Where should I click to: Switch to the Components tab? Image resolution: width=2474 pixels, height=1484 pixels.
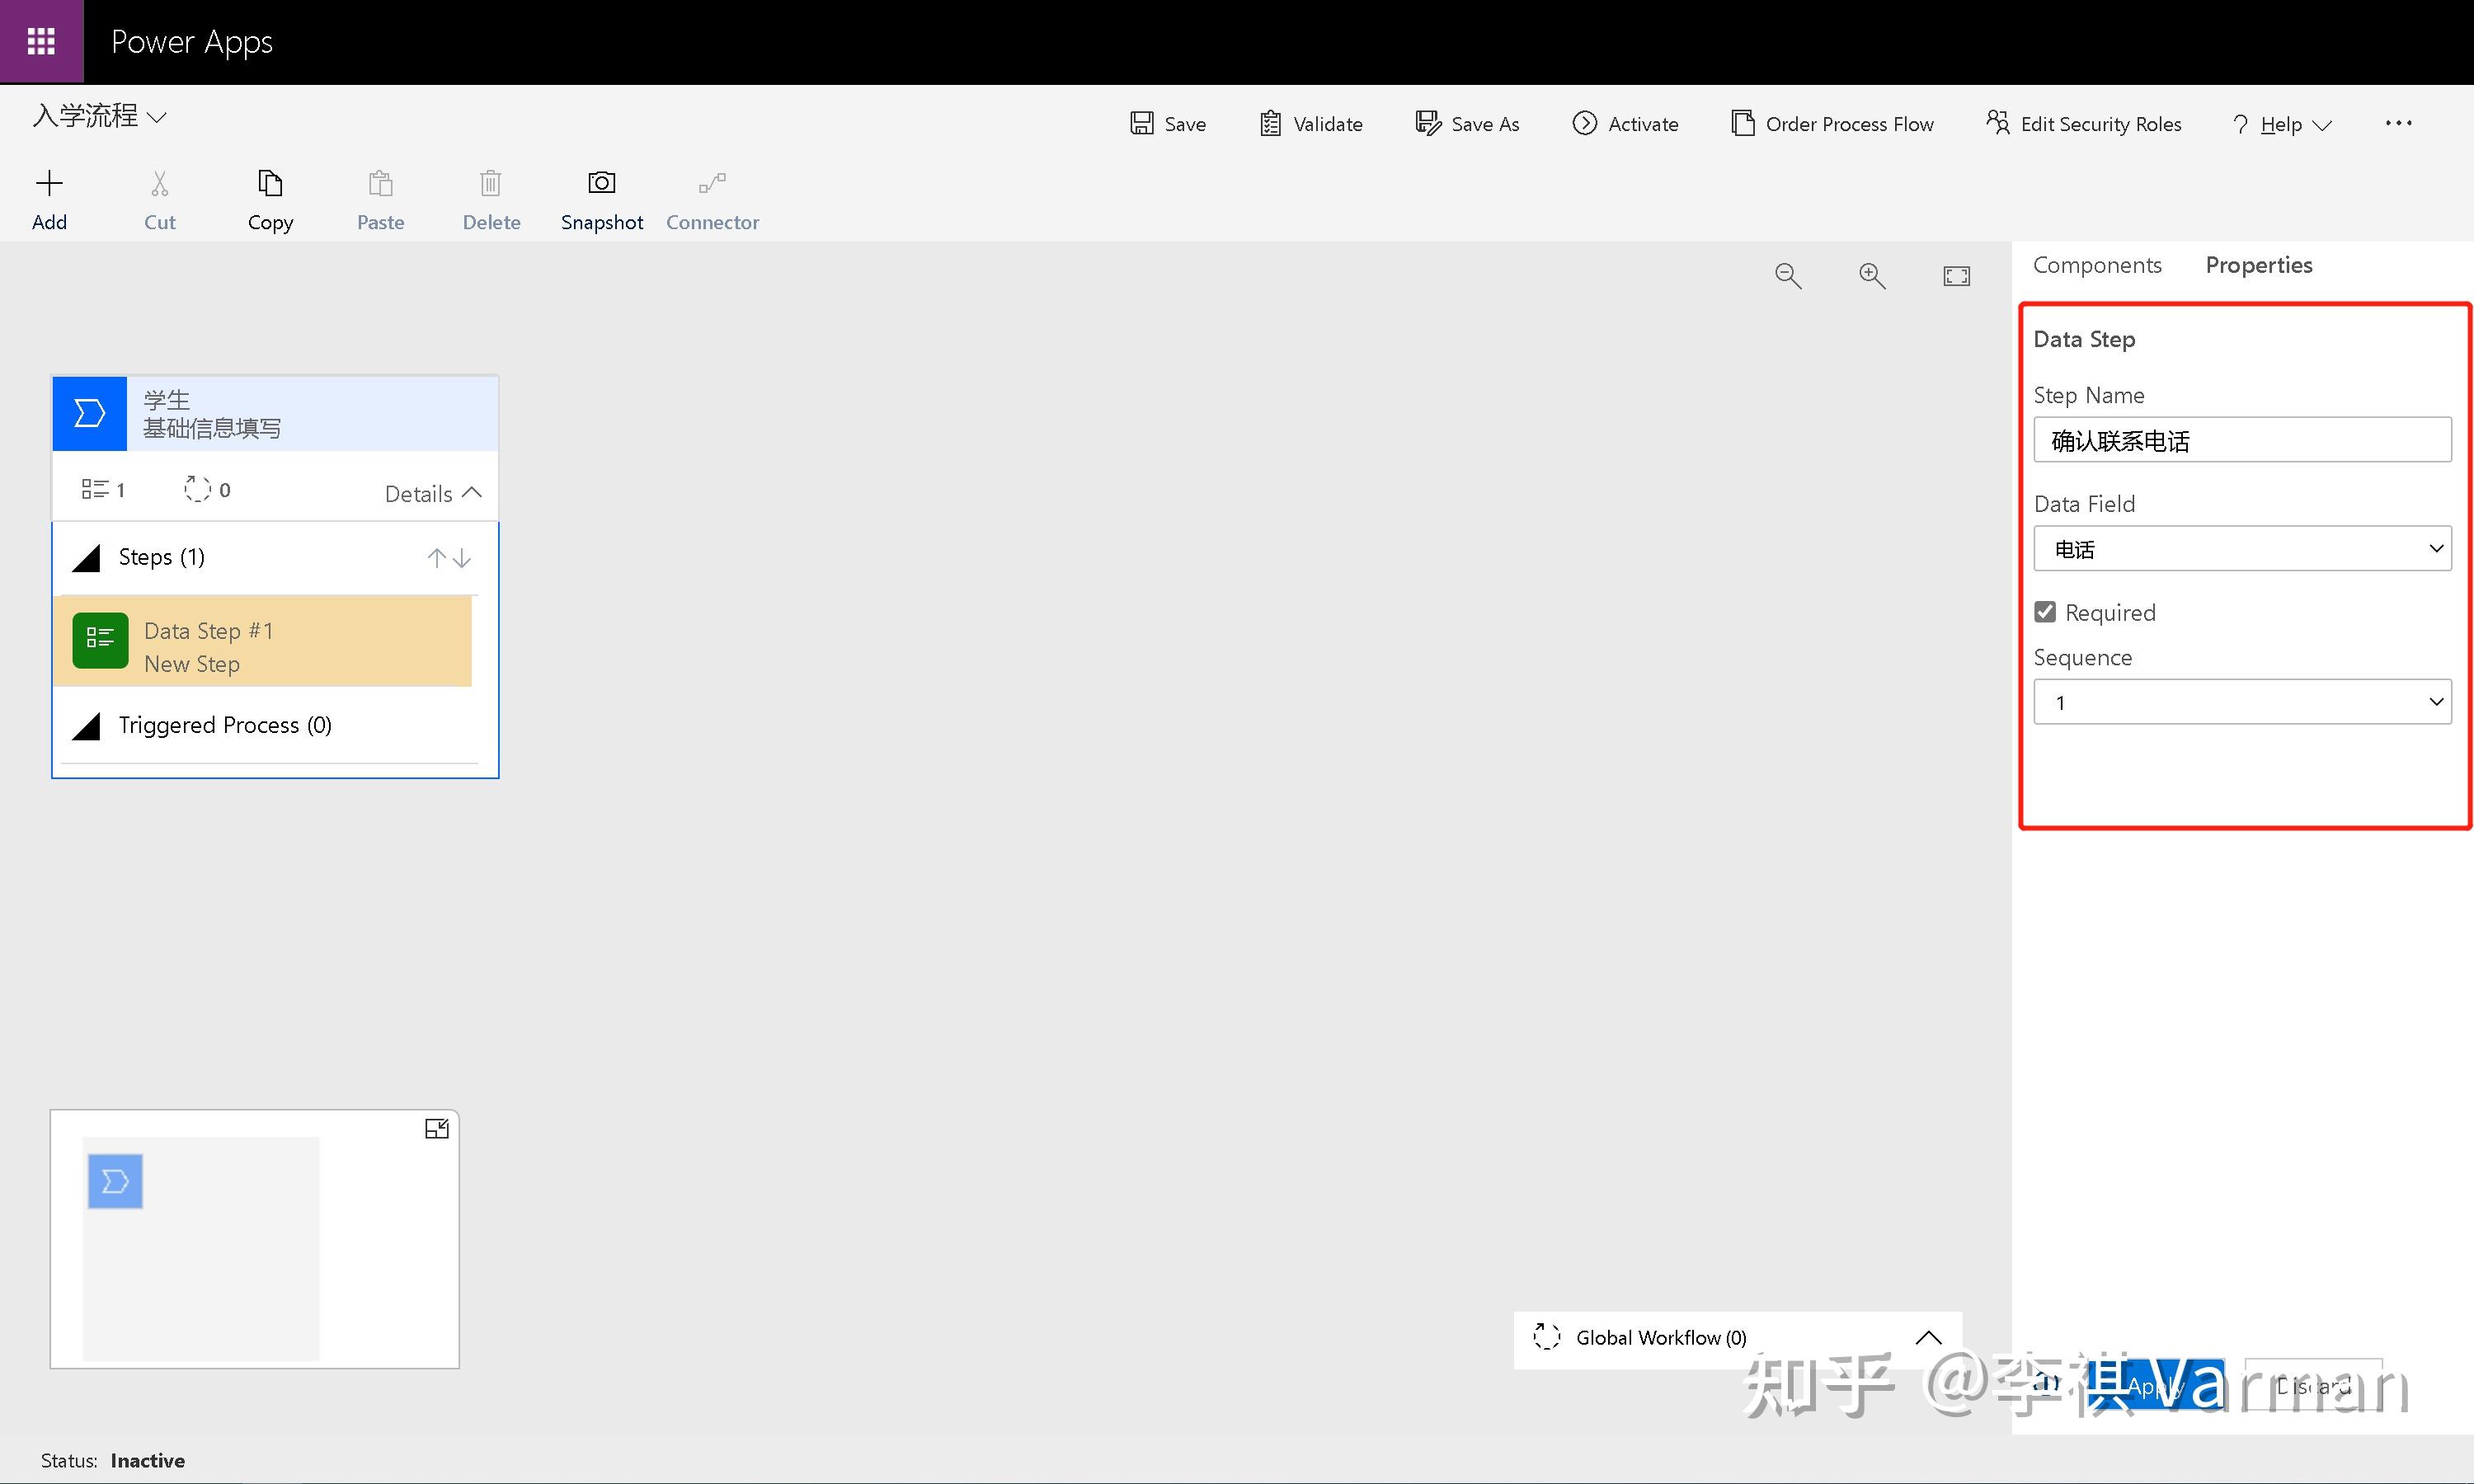tap(2096, 264)
